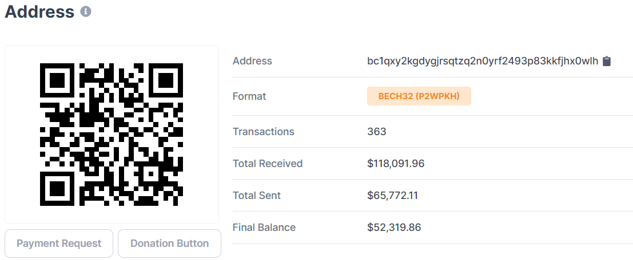The width and height of the screenshot is (633, 260).
Task: Click the Total Sent row label
Action: click(257, 196)
